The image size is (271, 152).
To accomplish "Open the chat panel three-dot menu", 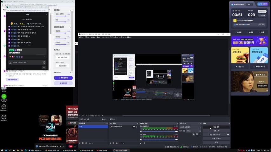I will click(x=46, y=15).
